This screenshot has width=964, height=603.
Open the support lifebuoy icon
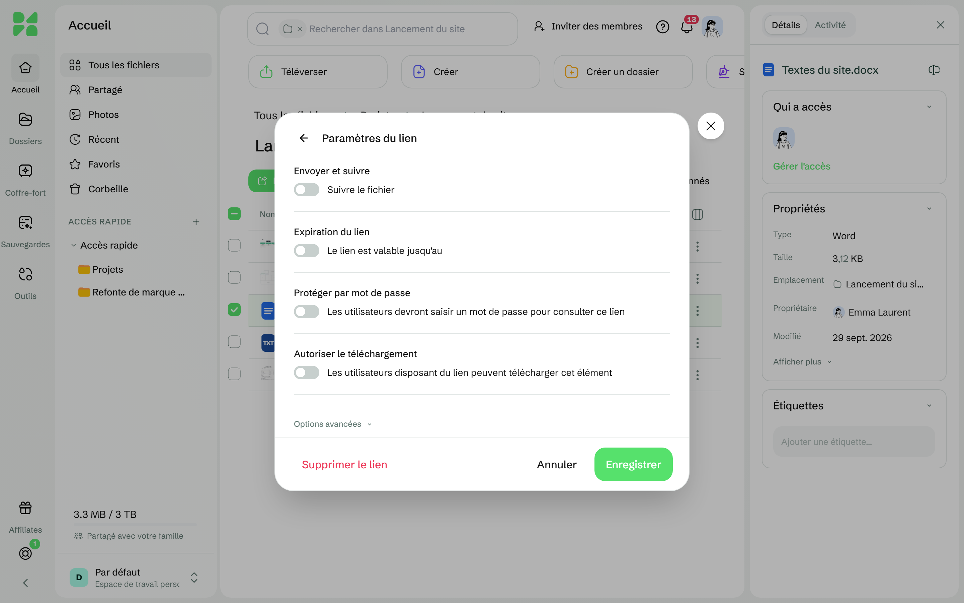pyautogui.click(x=25, y=553)
